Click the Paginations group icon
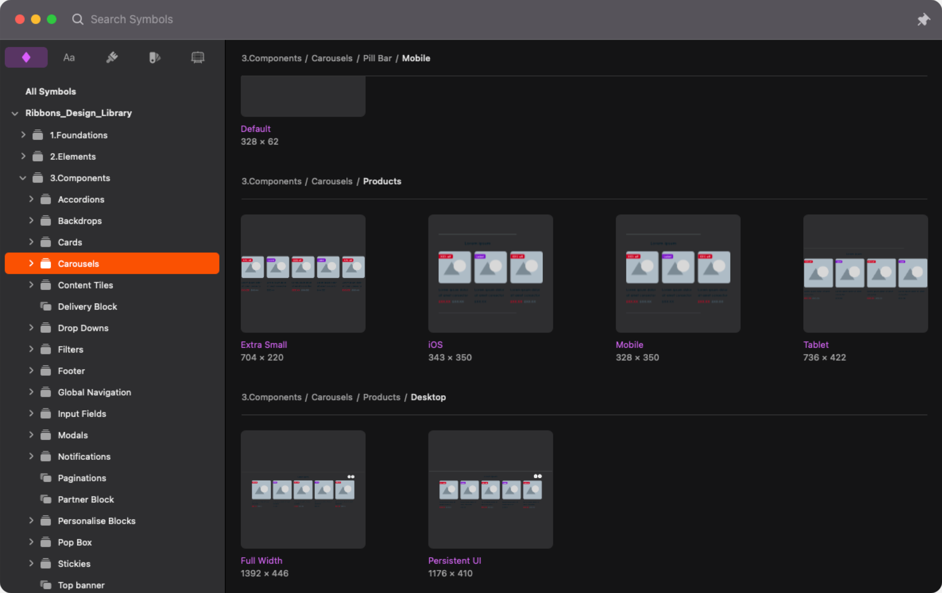Viewport: 942px width, 593px height. click(46, 478)
